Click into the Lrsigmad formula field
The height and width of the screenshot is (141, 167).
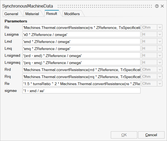click(x=81, y=55)
